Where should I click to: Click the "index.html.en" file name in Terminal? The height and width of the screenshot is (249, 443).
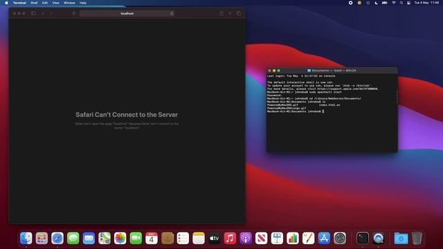click(329, 105)
